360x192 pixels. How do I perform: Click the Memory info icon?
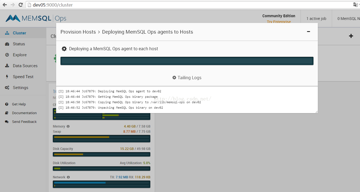pyautogui.click(x=68, y=126)
